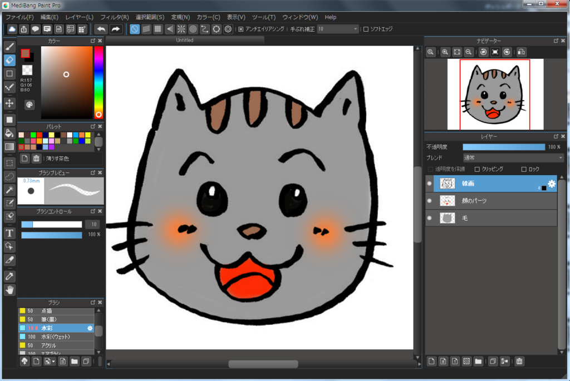This screenshot has width=570, height=381.
Task: Select the アクリル brush
Action: coord(56,345)
